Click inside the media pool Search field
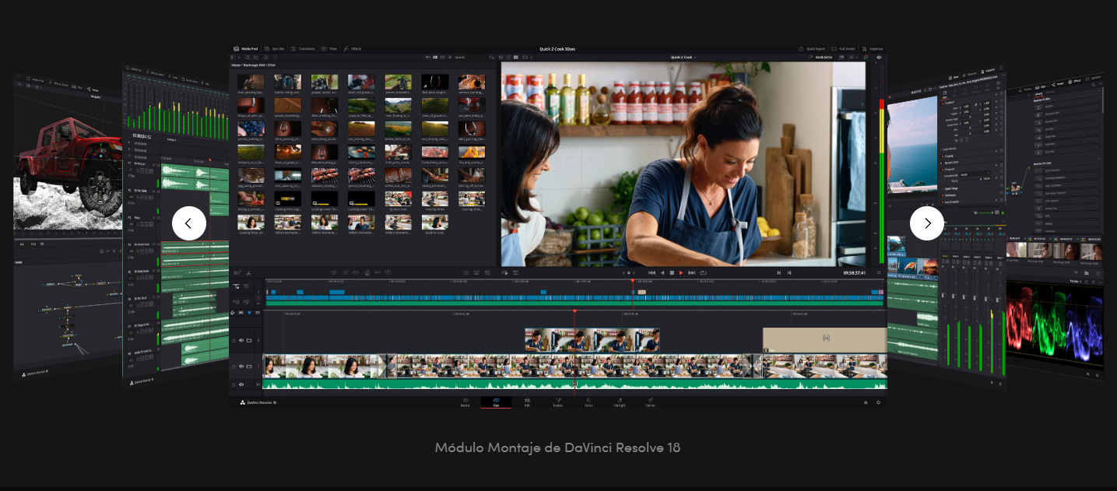Viewport: 1117px width, 491px height. [471, 57]
